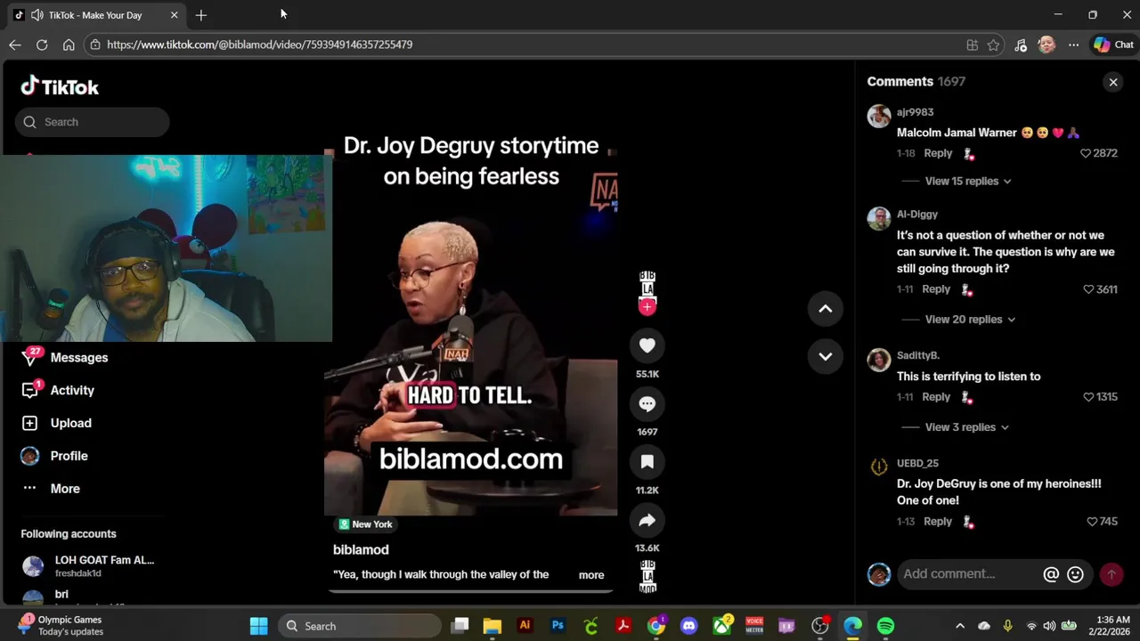Click the Add comment input field
1140x641 pixels.
[x=969, y=574]
